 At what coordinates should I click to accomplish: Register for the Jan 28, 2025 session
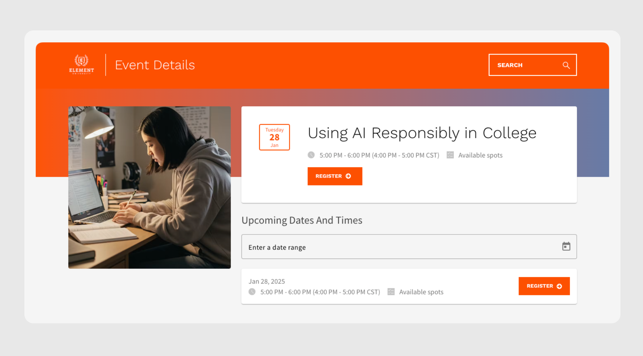544,286
